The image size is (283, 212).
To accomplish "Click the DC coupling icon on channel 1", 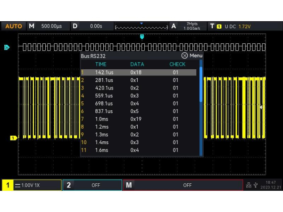I will 17,185.
